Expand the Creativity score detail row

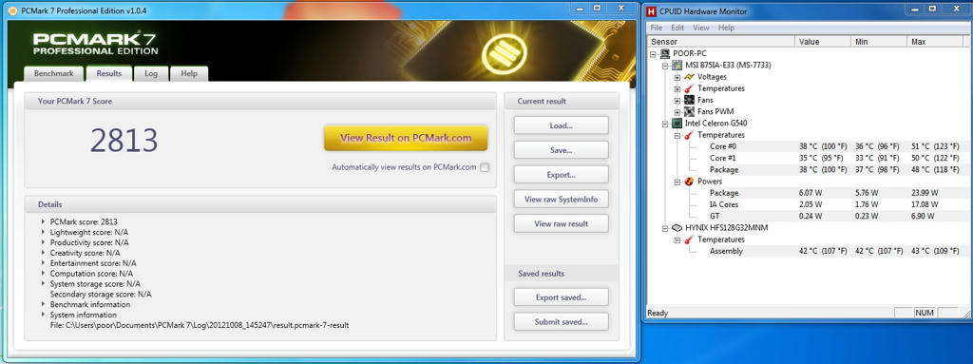tap(43, 253)
